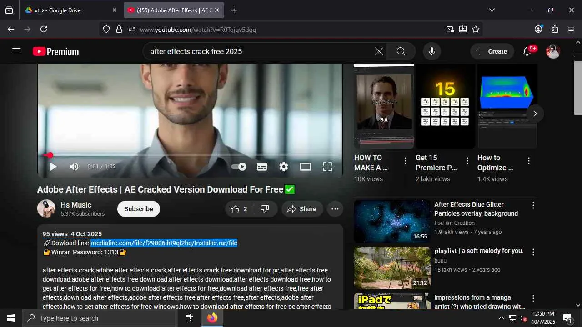This screenshot has height=327, width=582.
Task: Reload the current page
Action: click(44, 29)
